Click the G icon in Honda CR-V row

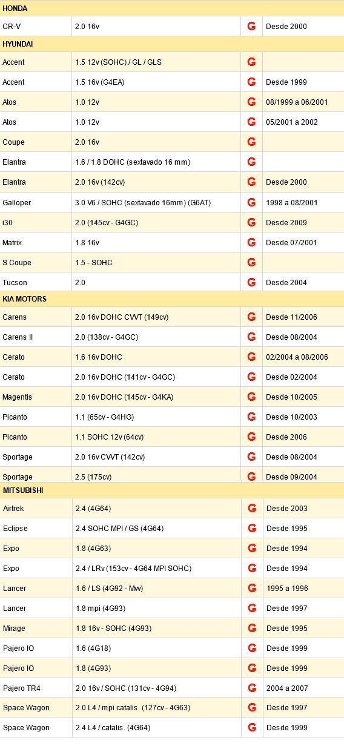[x=251, y=27]
